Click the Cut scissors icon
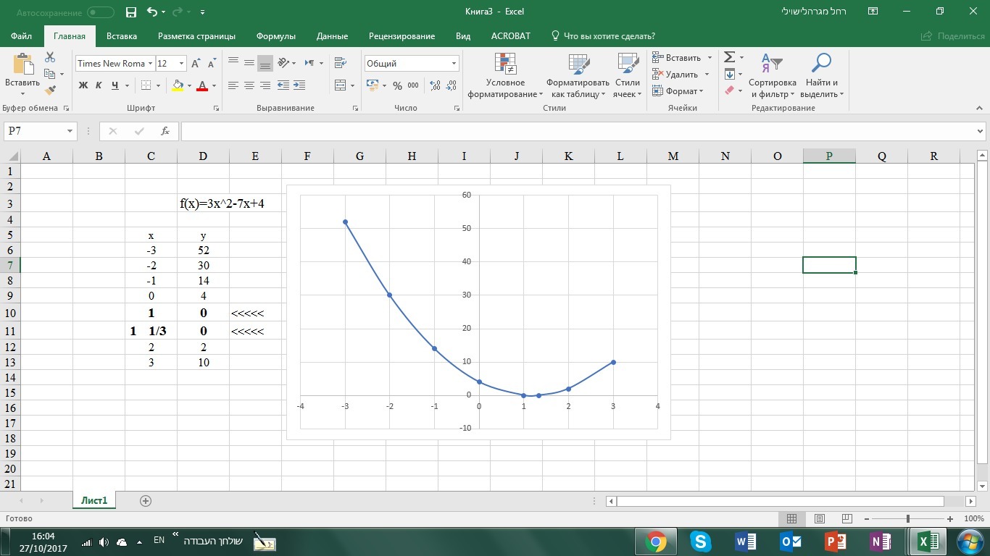 point(50,57)
